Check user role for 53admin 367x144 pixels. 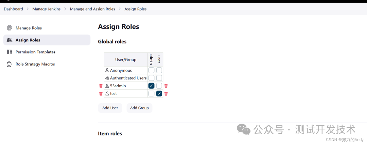pyautogui.click(x=159, y=86)
